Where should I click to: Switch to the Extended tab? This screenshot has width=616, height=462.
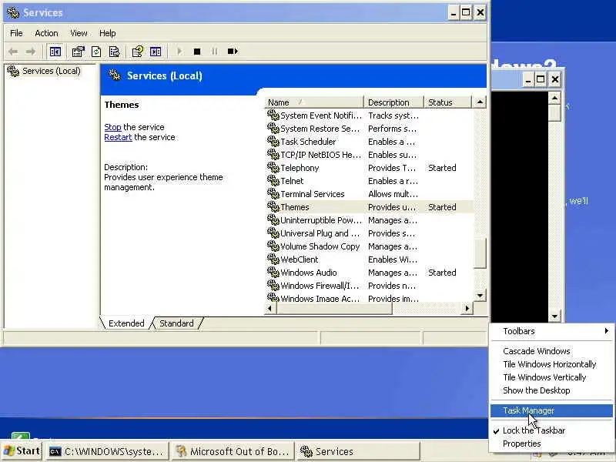(x=126, y=323)
